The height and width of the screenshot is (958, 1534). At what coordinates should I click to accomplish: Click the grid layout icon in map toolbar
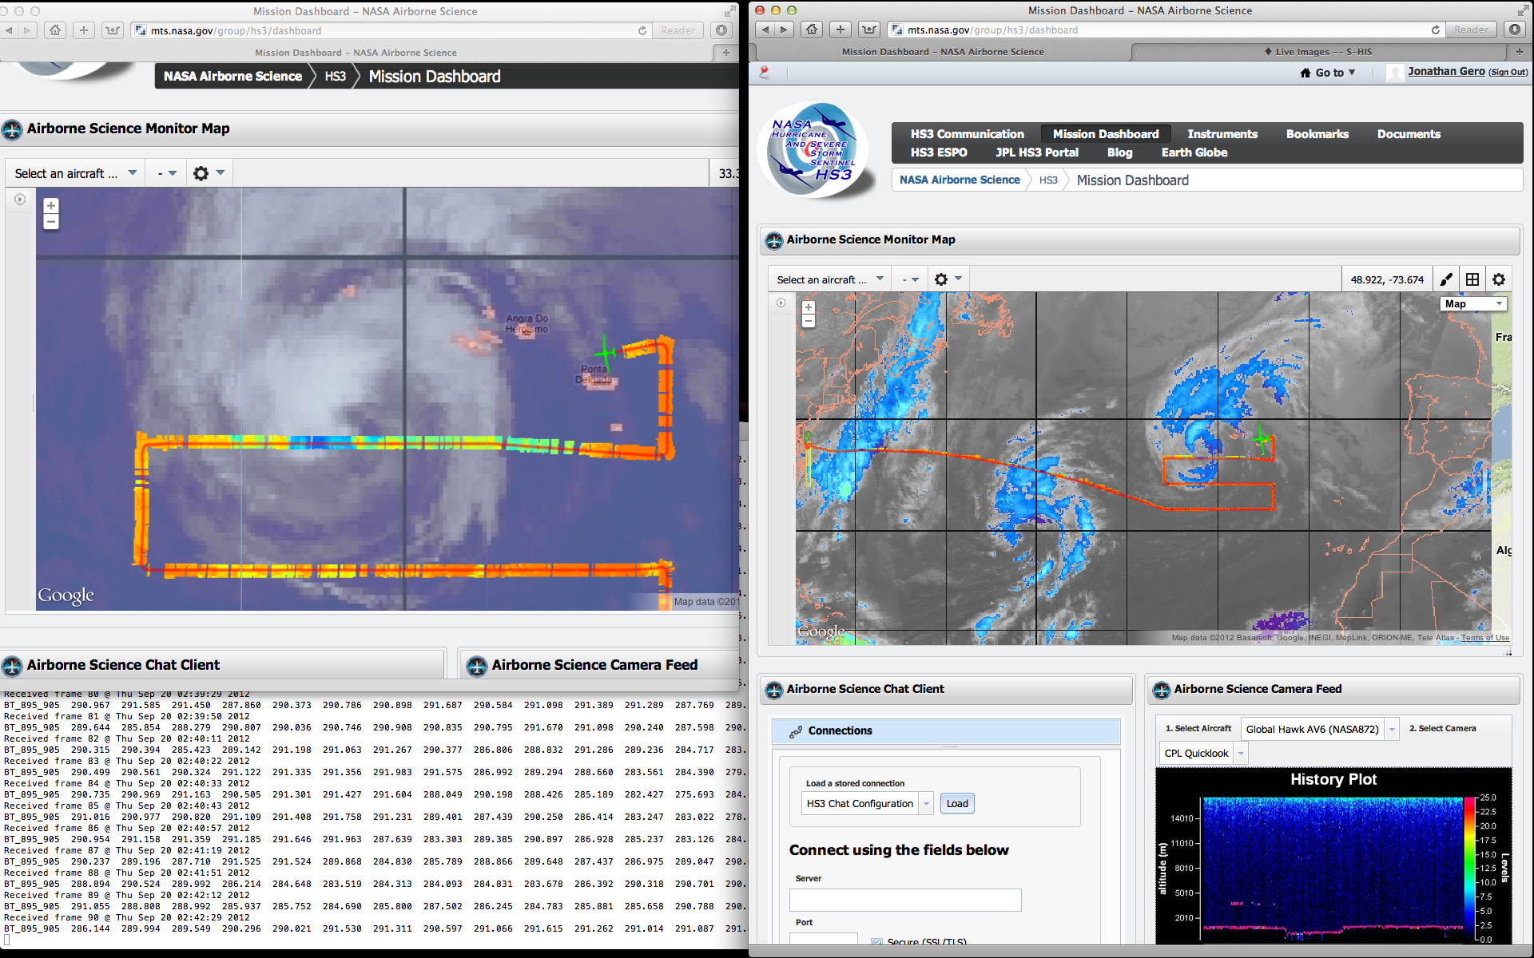(x=1472, y=279)
